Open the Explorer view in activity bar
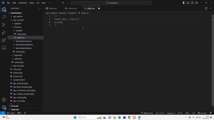 click(4, 10)
